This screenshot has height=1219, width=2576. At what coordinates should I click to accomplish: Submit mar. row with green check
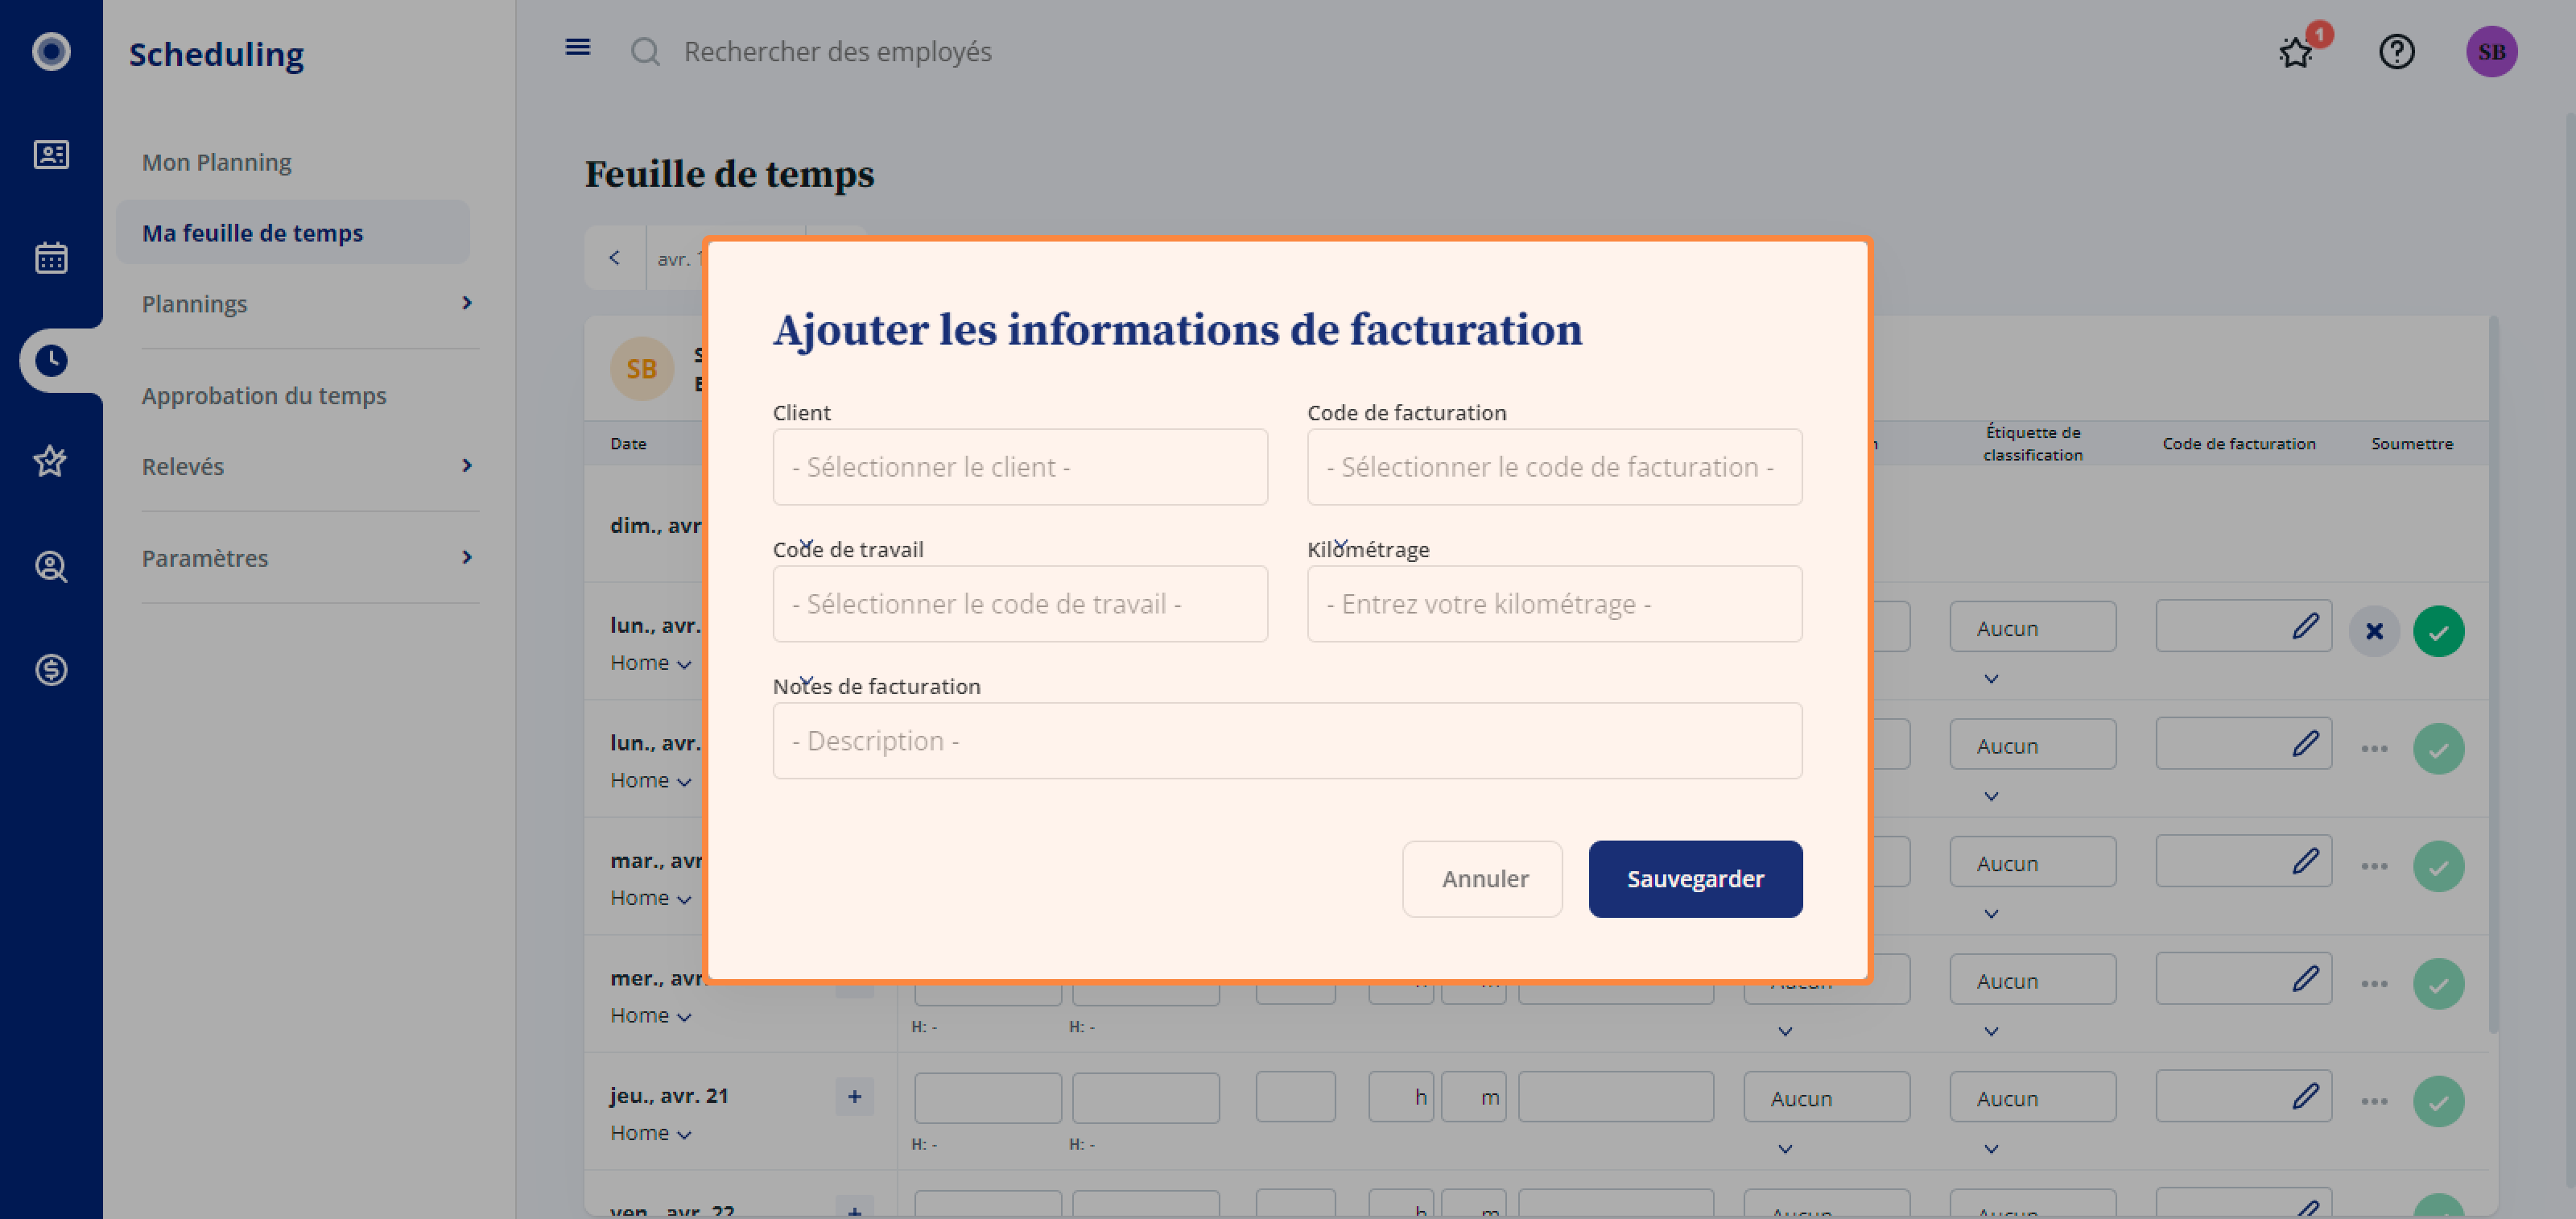pos(2438,866)
